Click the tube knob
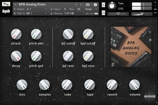This screenshot has width=158, height=105. [67, 85]
